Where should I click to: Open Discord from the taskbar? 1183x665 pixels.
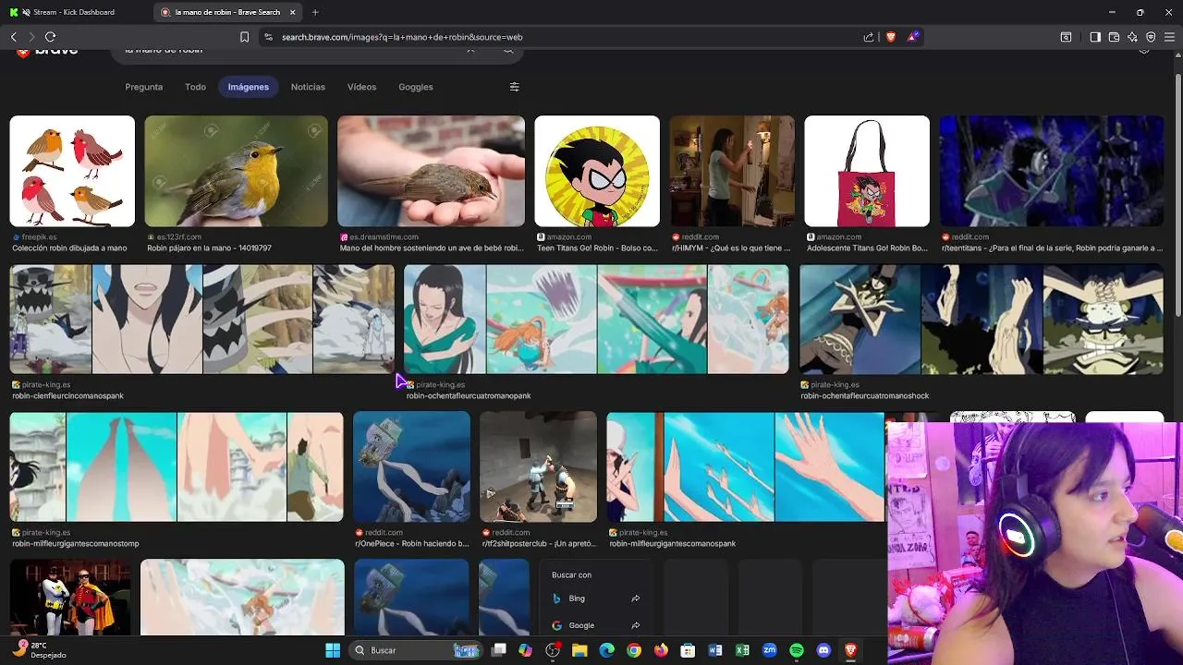point(823,650)
